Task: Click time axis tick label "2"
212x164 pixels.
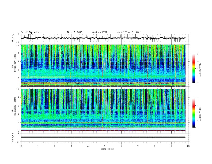Action: click(x=55, y=146)
